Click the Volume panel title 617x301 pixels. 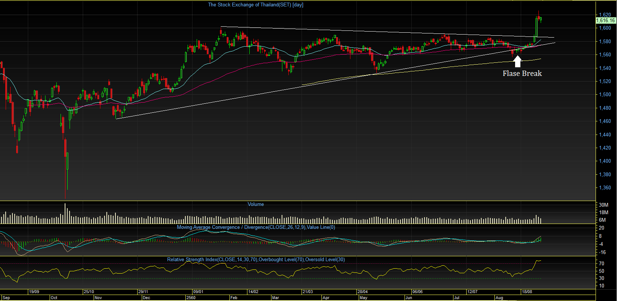click(256, 204)
